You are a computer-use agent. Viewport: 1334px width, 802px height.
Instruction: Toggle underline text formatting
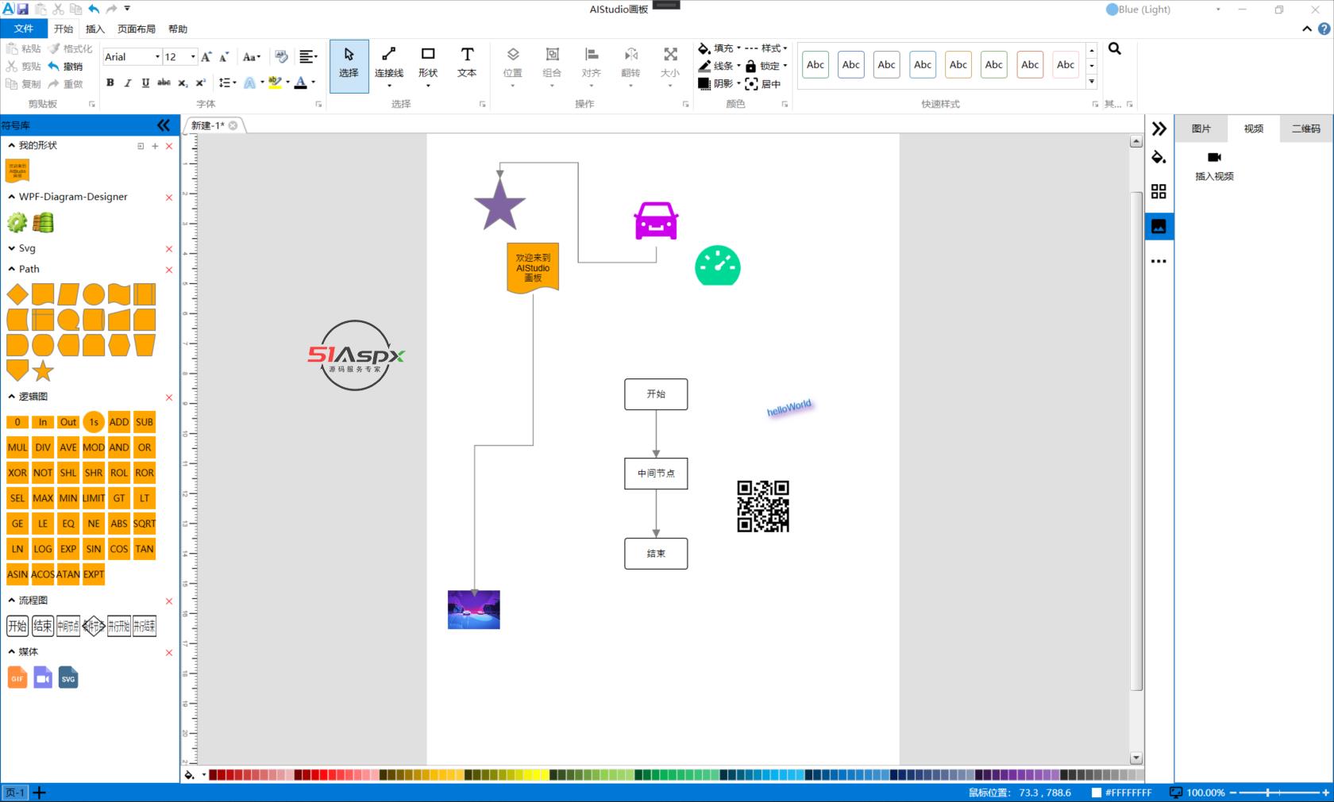tap(145, 83)
